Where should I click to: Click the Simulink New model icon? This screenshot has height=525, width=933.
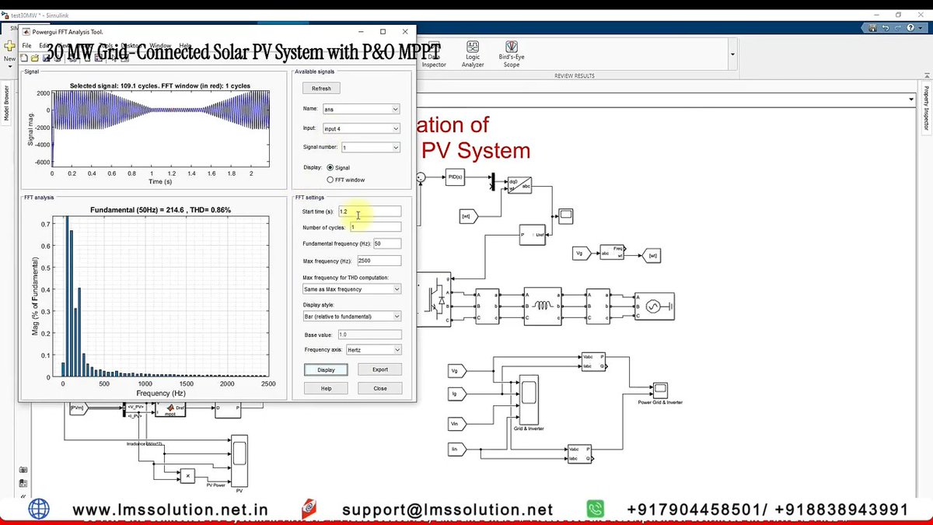(9, 47)
